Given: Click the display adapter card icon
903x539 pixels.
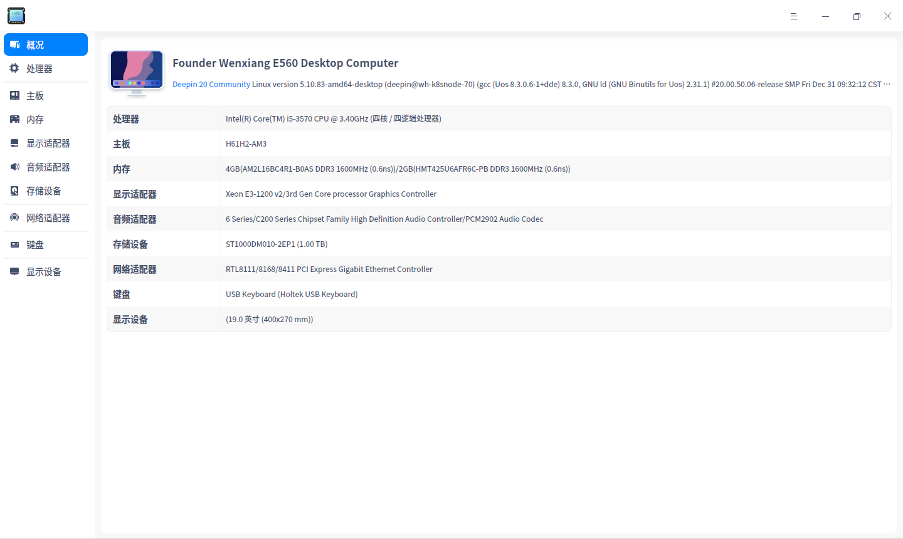Looking at the screenshot, I should click(x=14, y=144).
